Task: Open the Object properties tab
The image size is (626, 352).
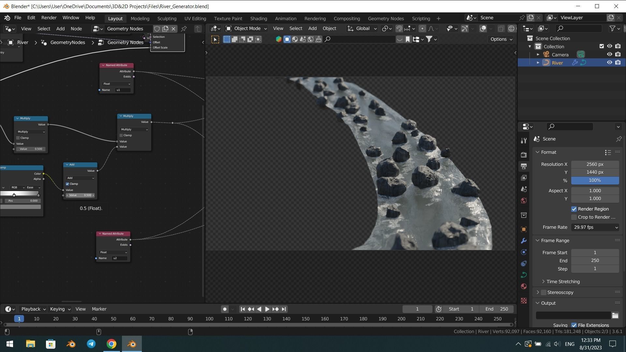Action: coord(524,229)
